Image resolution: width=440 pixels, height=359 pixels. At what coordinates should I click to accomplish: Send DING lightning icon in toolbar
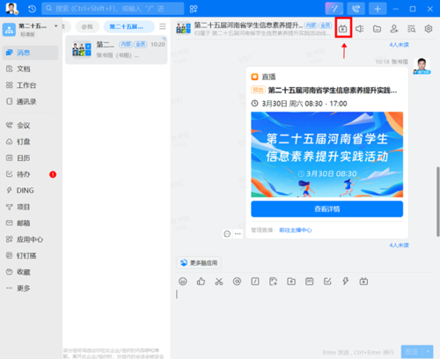pyautogui.click(x=346, y=282)
